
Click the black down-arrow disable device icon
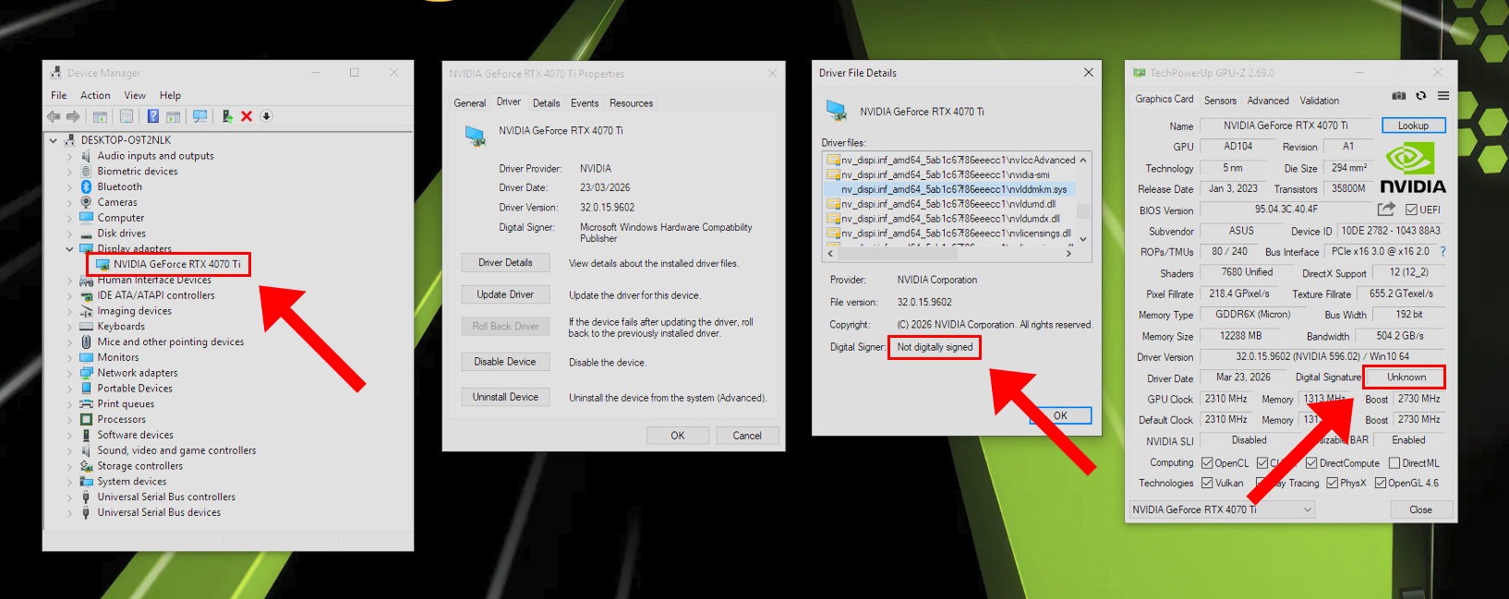[266, 116]
